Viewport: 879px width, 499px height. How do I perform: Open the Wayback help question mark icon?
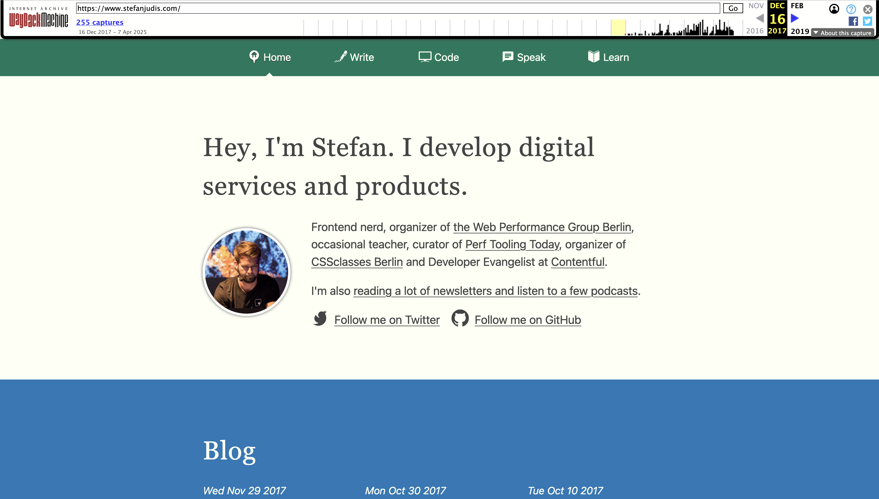[x=851, y=9]
